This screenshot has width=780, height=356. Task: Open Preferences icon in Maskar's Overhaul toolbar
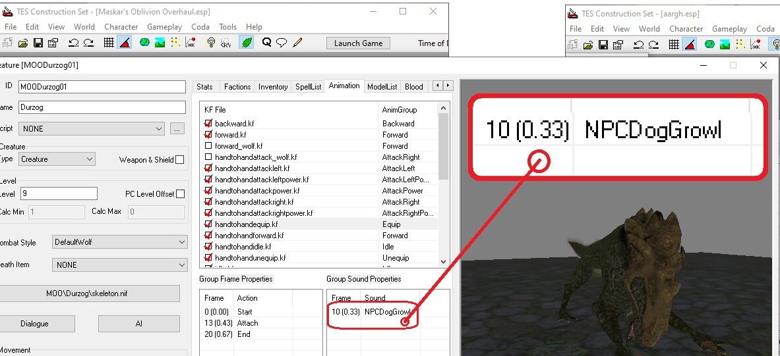53,43
